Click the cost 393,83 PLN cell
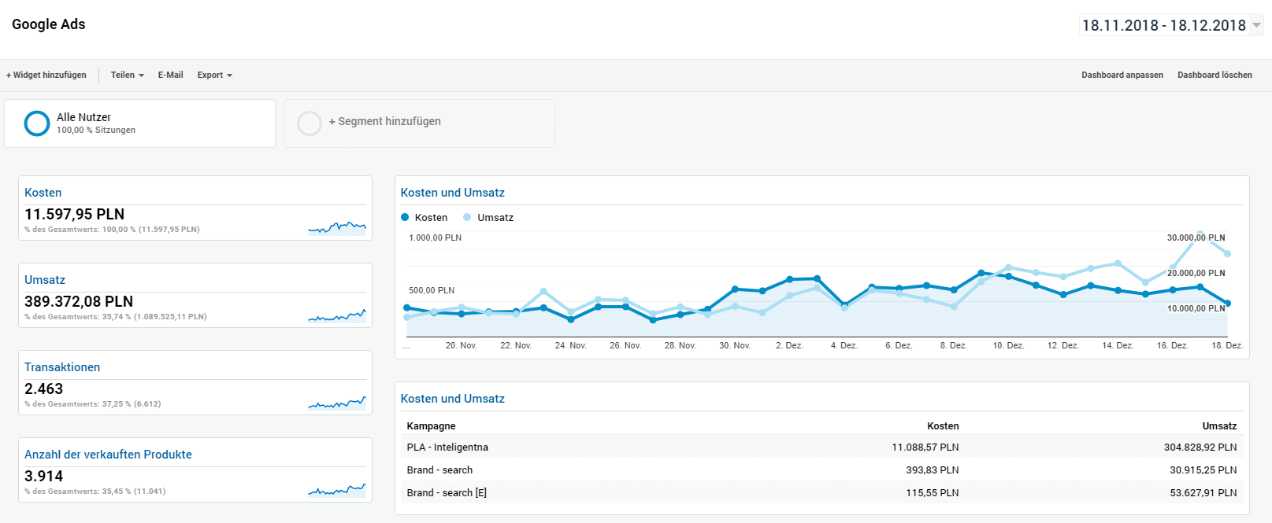This screenshot has height=523, width=1272. 933,470
